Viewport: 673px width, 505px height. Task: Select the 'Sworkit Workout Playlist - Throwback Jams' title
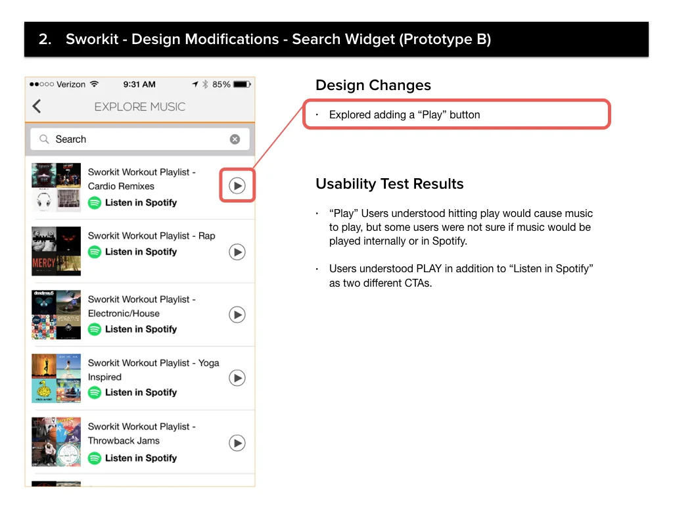tap(142, 433)
